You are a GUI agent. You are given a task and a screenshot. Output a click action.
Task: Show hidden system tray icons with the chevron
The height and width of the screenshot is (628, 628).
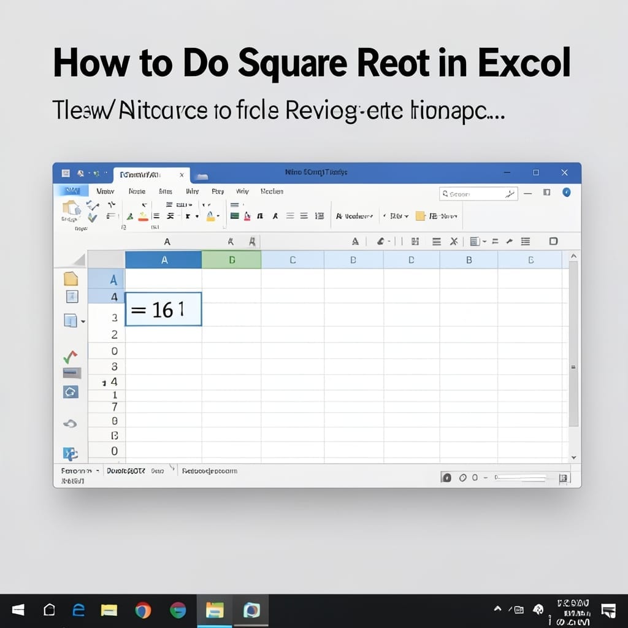click(x=497, y=609)
